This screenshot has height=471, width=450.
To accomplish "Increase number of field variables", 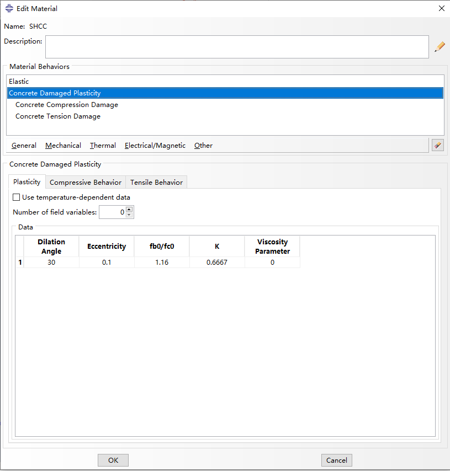I will (129, 209).
